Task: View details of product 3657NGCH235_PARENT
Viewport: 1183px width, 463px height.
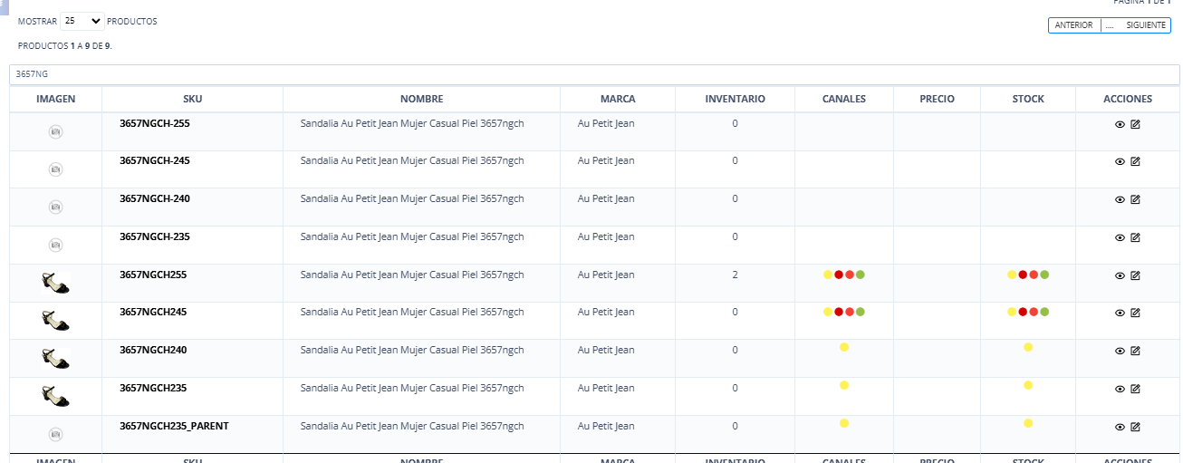Action: (1120, 427)
